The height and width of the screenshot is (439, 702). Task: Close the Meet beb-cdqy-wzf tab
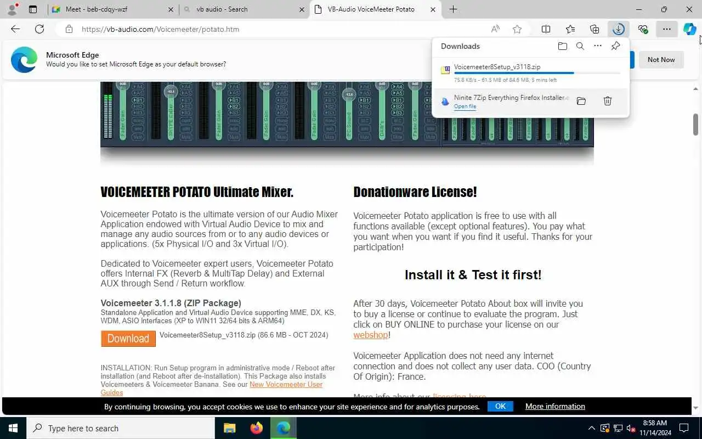point(171,9)
